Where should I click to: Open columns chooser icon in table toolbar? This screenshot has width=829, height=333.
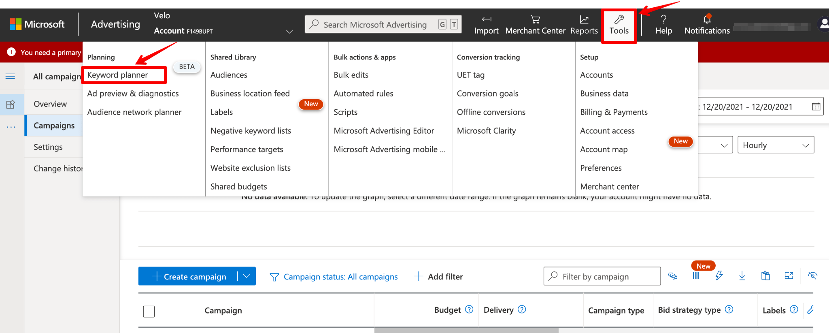pos(696,276)
